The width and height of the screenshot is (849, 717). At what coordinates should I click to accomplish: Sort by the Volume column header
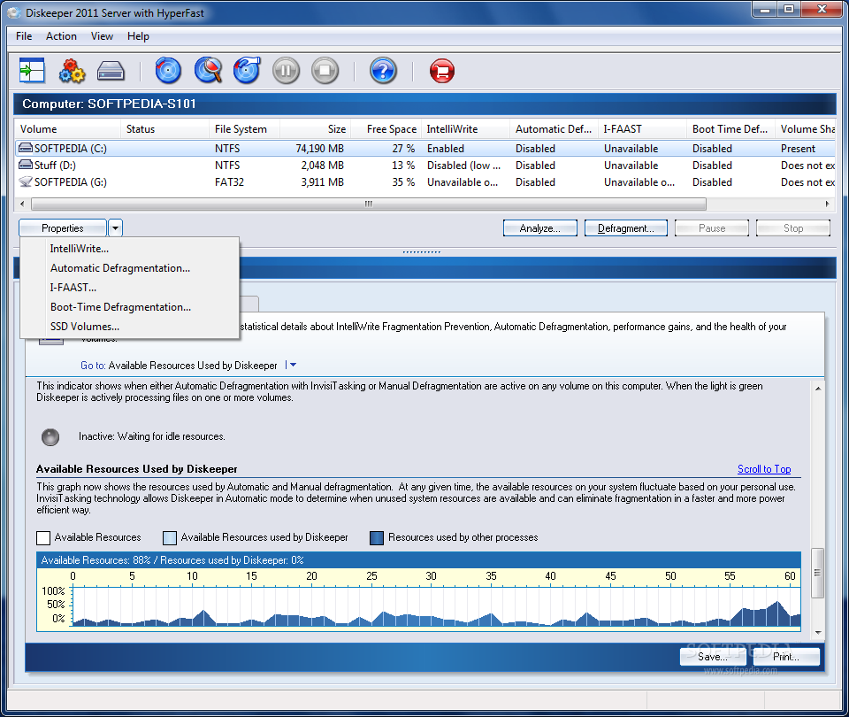pyautogui.click(x=67, y=129)
